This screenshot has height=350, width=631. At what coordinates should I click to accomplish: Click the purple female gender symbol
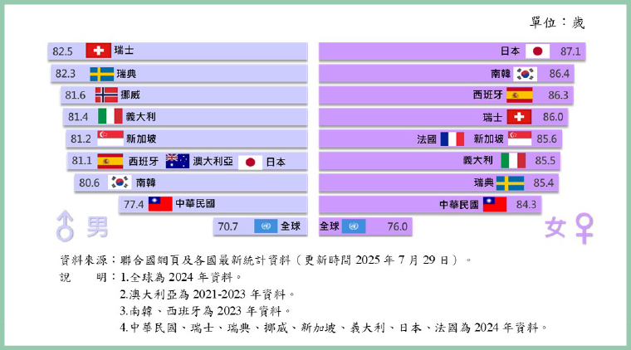pyautogui.click(x=584, y=226)
